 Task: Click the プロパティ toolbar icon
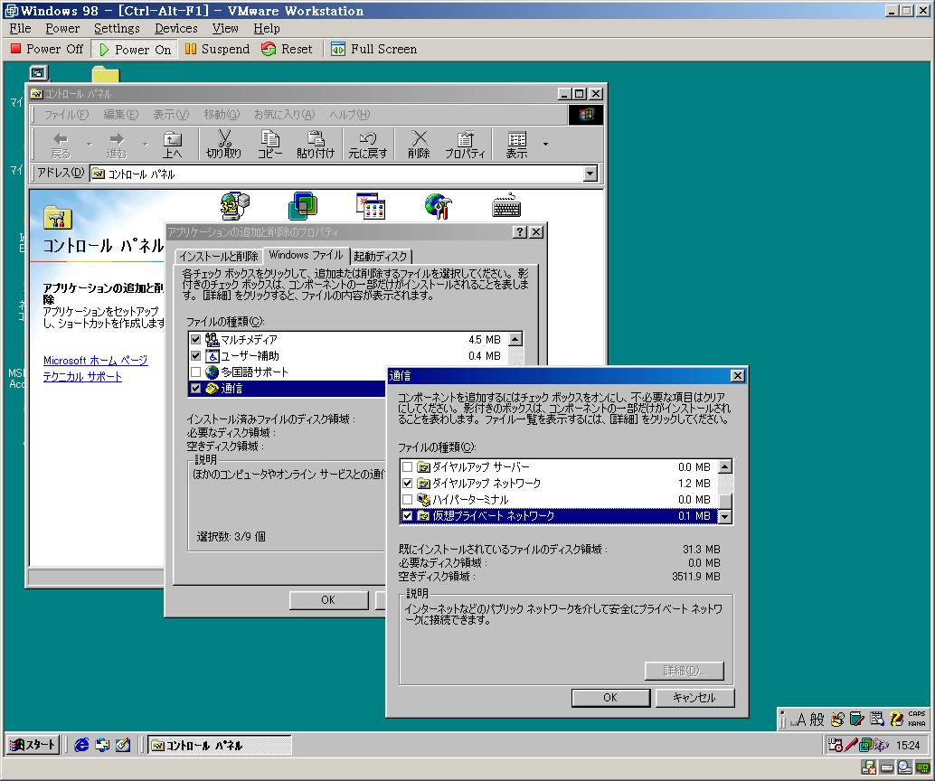click(x=465, y=145)
